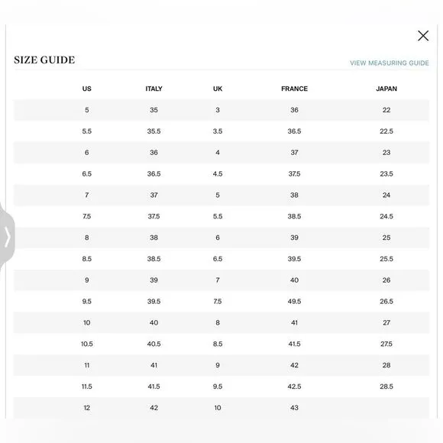Image resolution: width=443 pixels, height=443 pixels.
Task: Select the SIZE GUIDE heading text
Action: pyautogui.click(x=44, y=60)
